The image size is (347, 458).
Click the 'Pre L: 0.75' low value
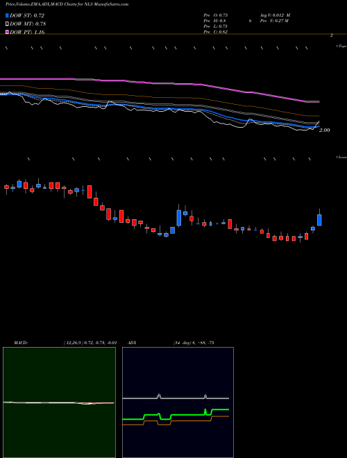point(215,26)
